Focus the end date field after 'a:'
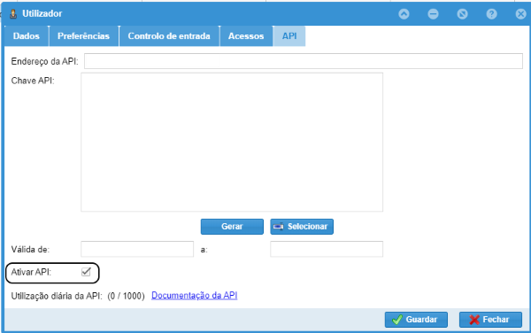Image resolution: width=531 pixels, height=333 pixels. click(327, 249)
